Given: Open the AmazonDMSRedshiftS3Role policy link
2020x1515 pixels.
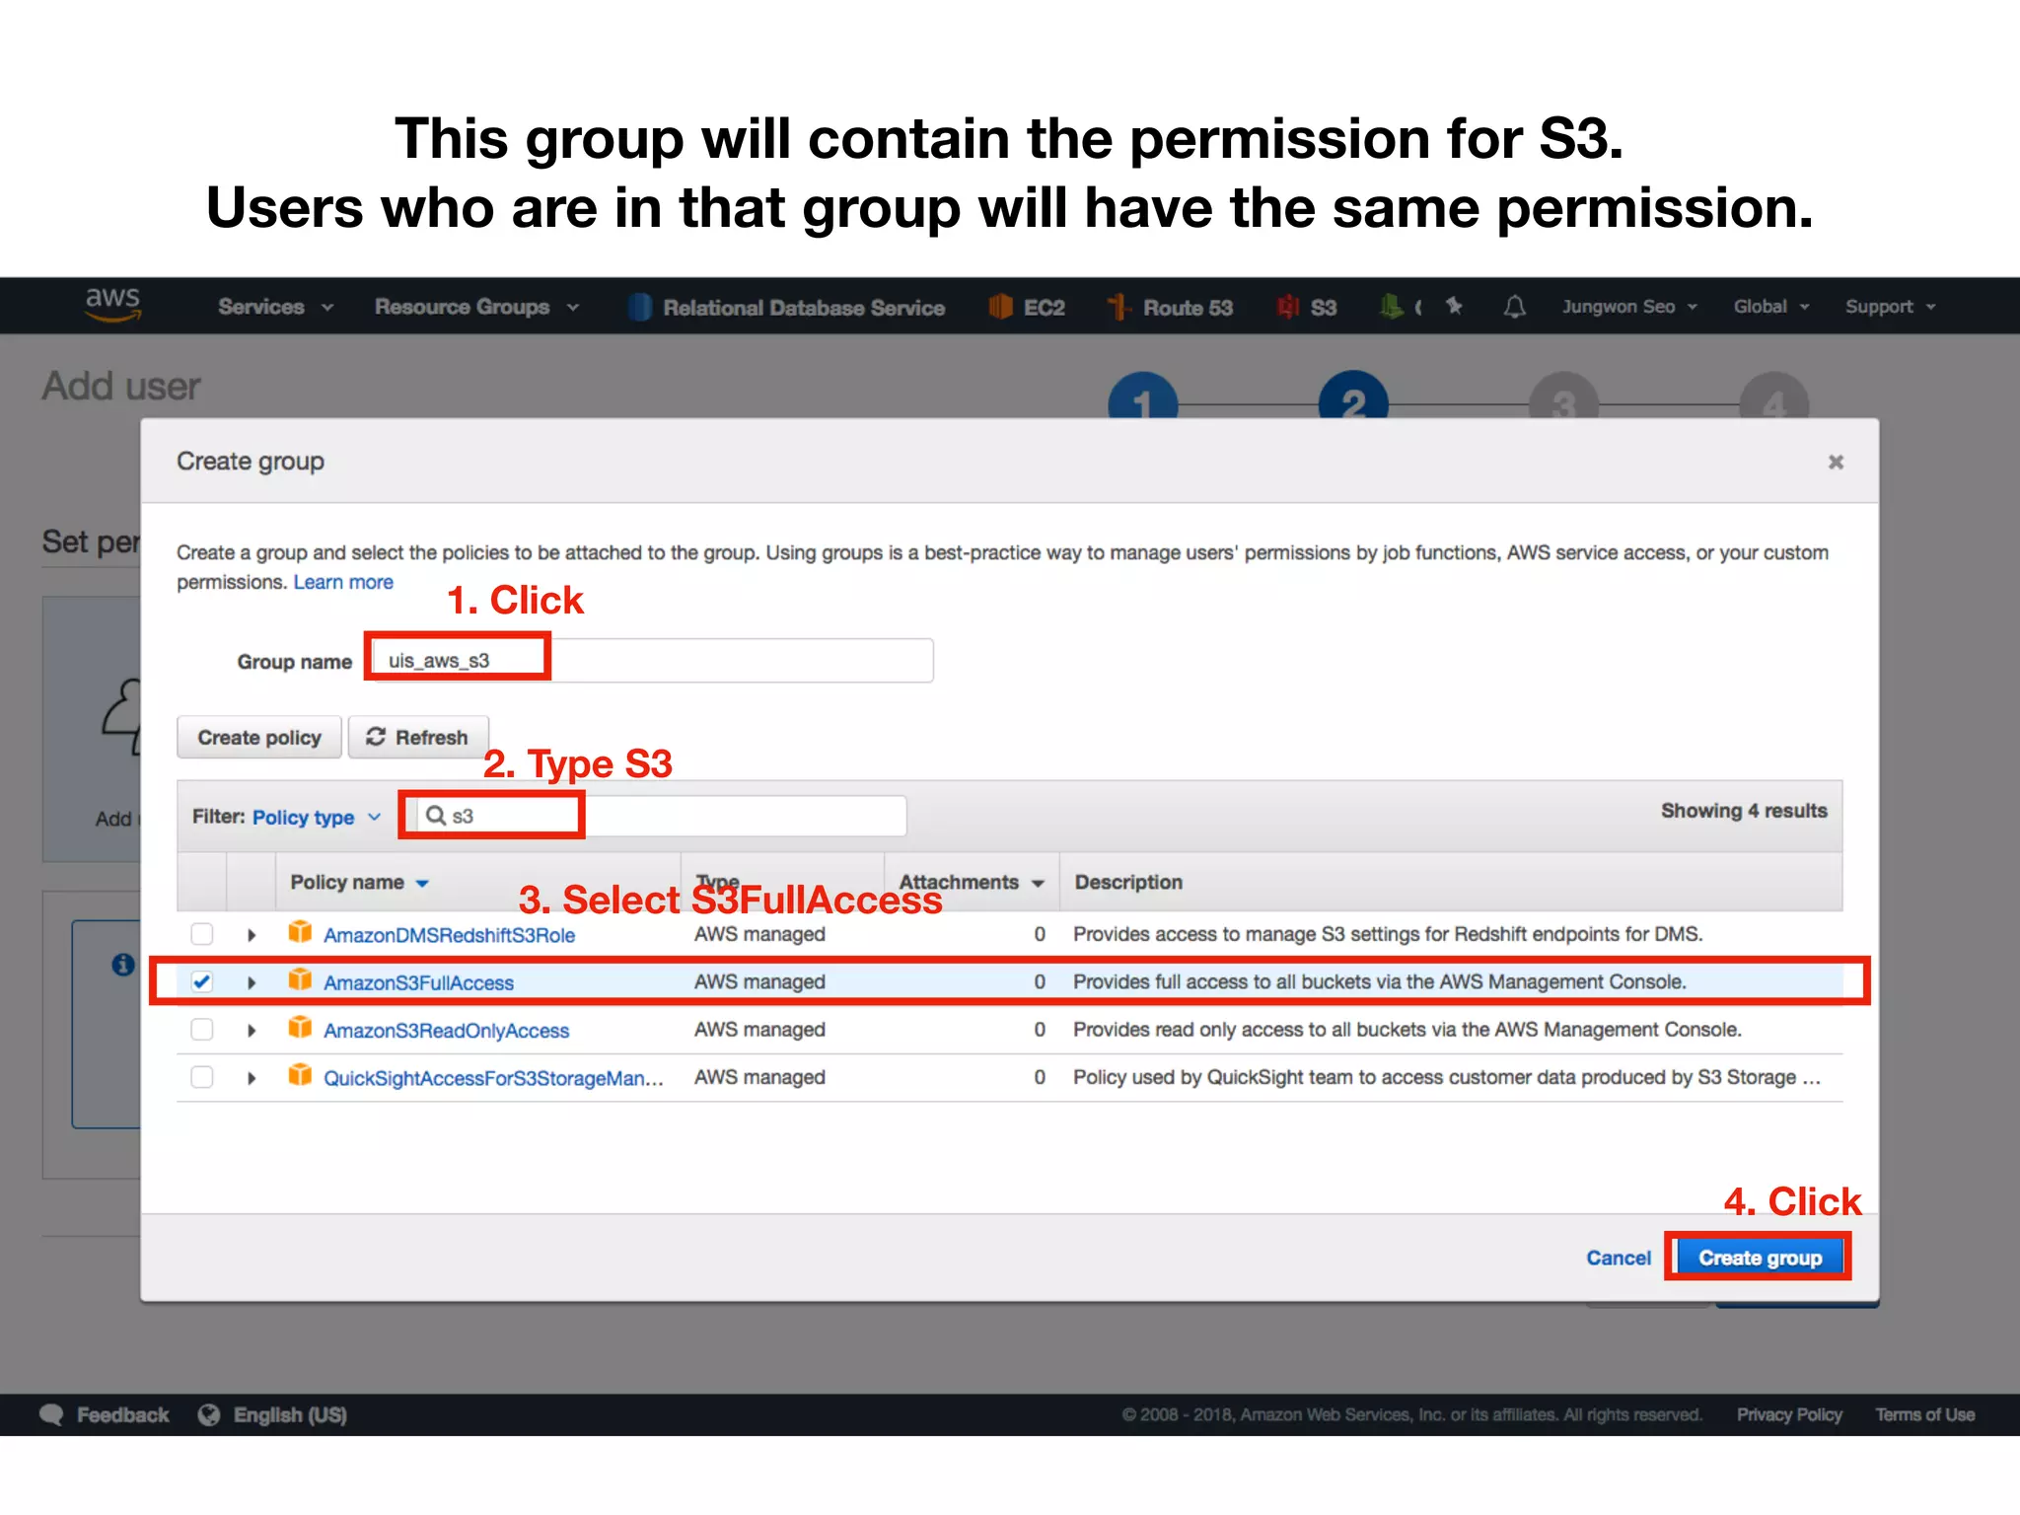Looking at the screenshot, I should pyautogui.click(x=449, y=935).
